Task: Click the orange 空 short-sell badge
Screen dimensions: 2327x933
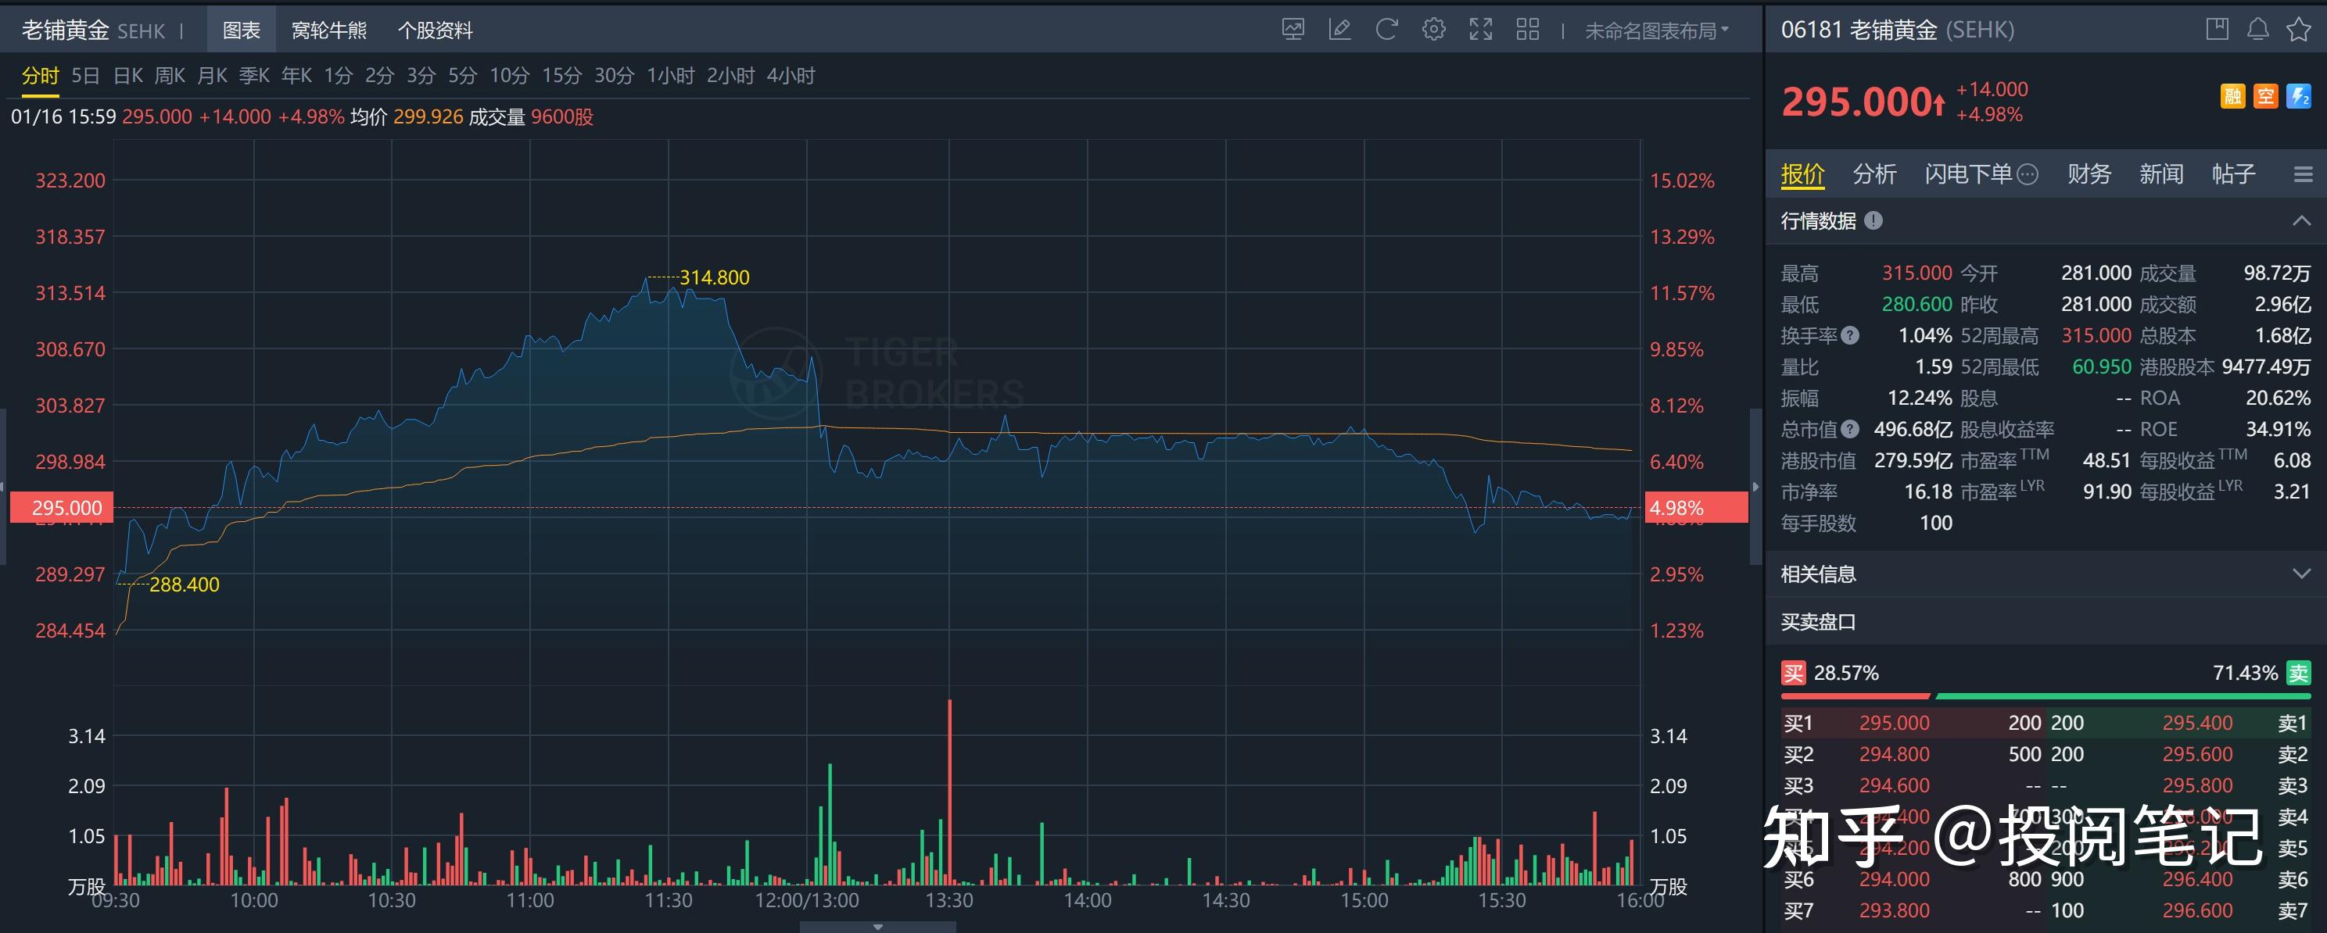Action: [x=2265, y=95]
